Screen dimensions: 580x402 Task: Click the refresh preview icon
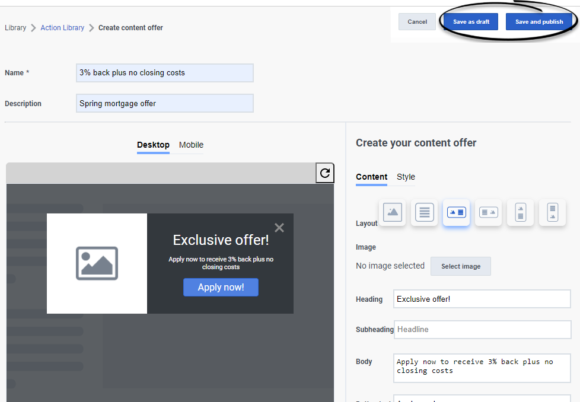[x=325, y=173]
